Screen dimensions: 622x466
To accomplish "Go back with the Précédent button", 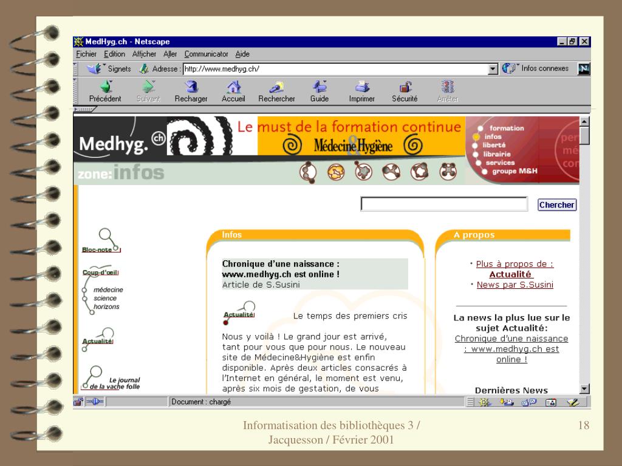I will point(105,92).
